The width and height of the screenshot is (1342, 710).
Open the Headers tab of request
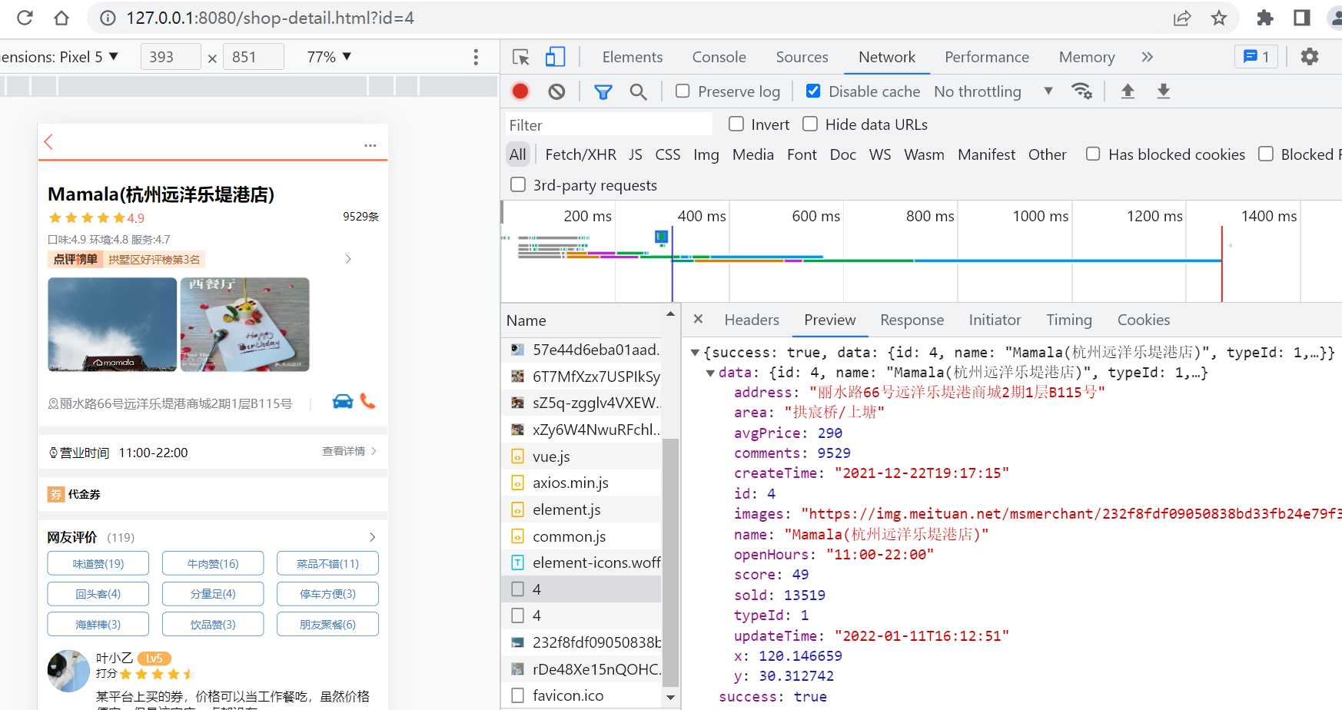point(752,320)
